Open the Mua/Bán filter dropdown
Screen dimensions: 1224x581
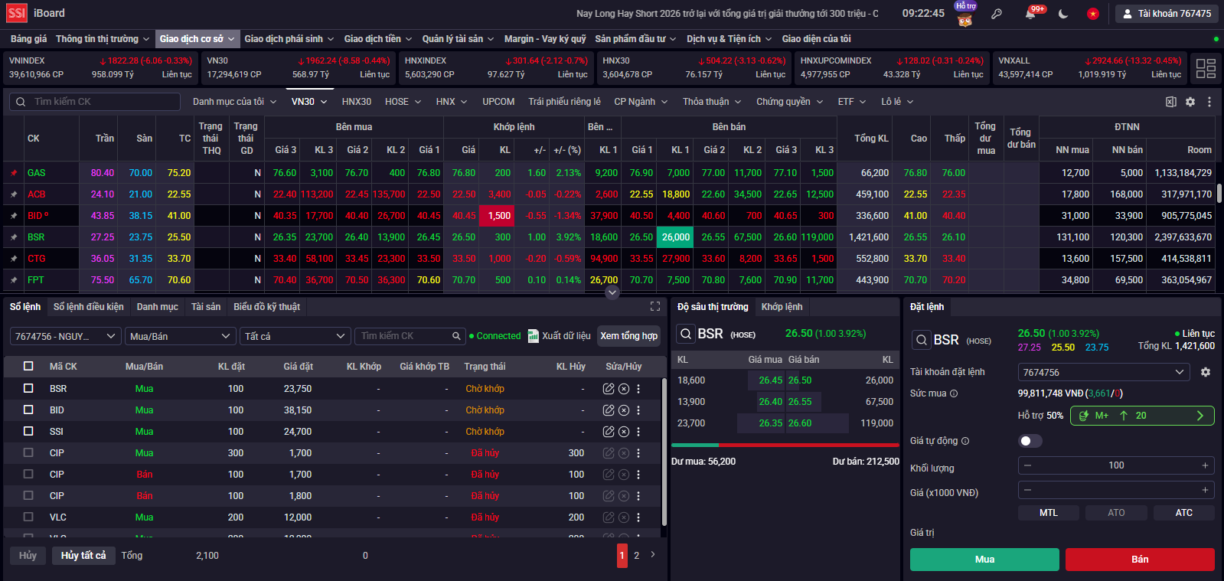coord(179,336)
